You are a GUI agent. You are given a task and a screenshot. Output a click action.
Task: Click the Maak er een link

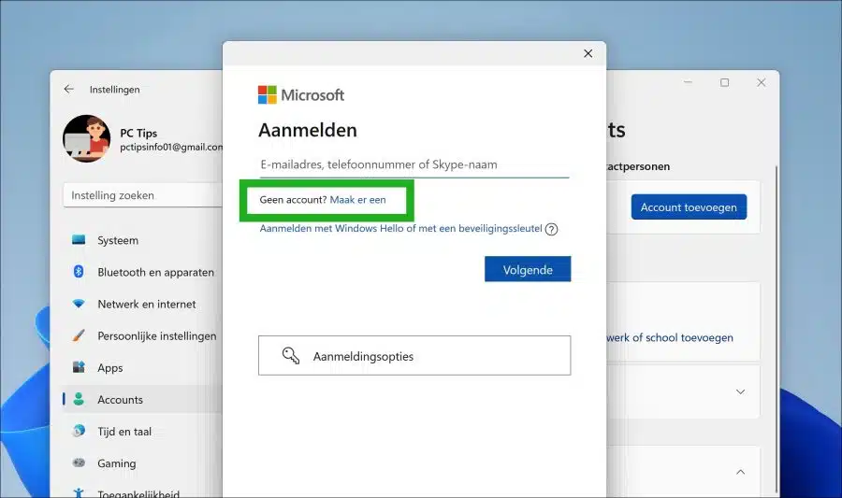point(357,199)
